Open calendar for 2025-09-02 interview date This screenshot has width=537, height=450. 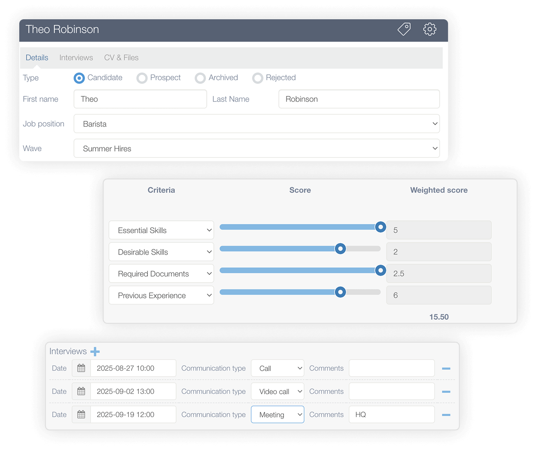81,391
